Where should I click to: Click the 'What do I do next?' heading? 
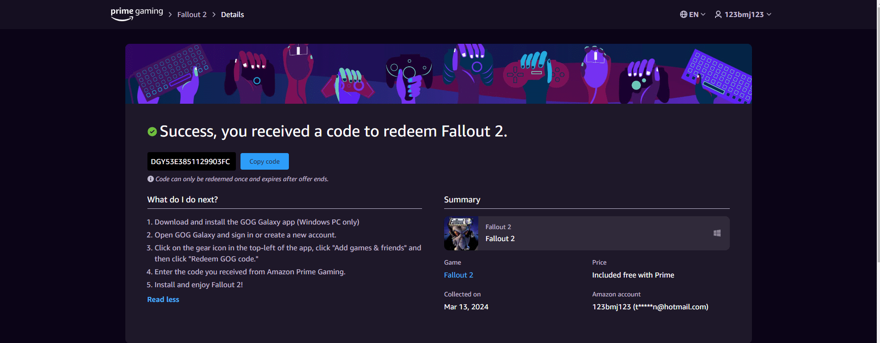[x=182, y=199]
